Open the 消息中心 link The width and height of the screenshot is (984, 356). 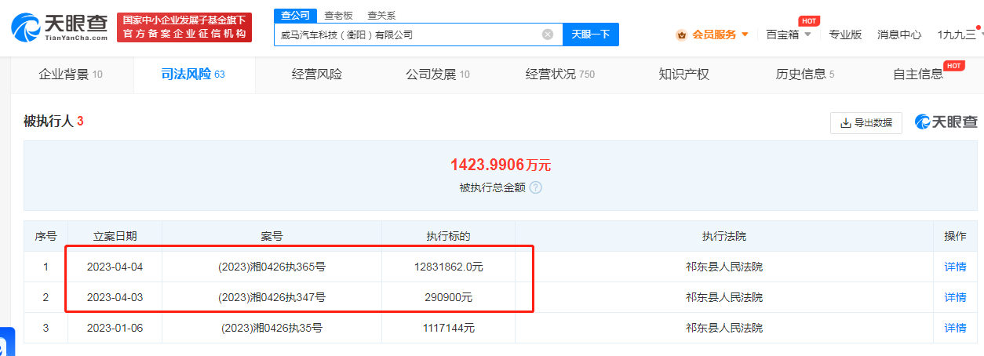click(x=899, y=35)
